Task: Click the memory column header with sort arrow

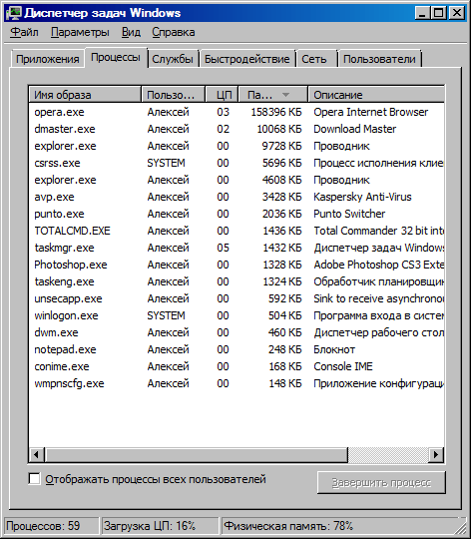Action: click(272, 95)
